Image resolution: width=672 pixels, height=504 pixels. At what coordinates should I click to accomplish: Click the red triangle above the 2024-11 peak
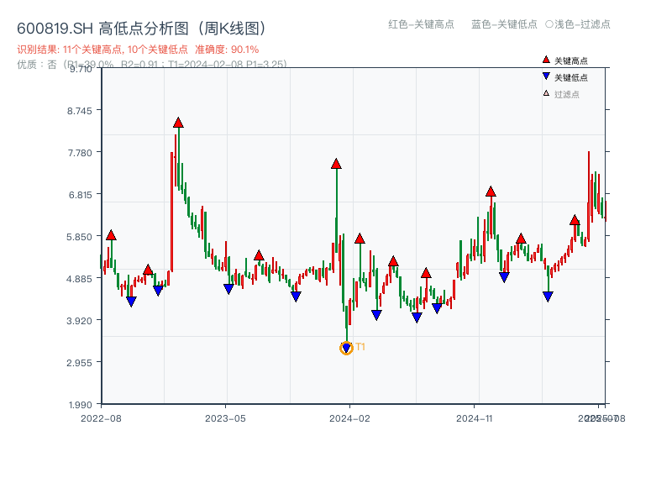click(490, 192)
